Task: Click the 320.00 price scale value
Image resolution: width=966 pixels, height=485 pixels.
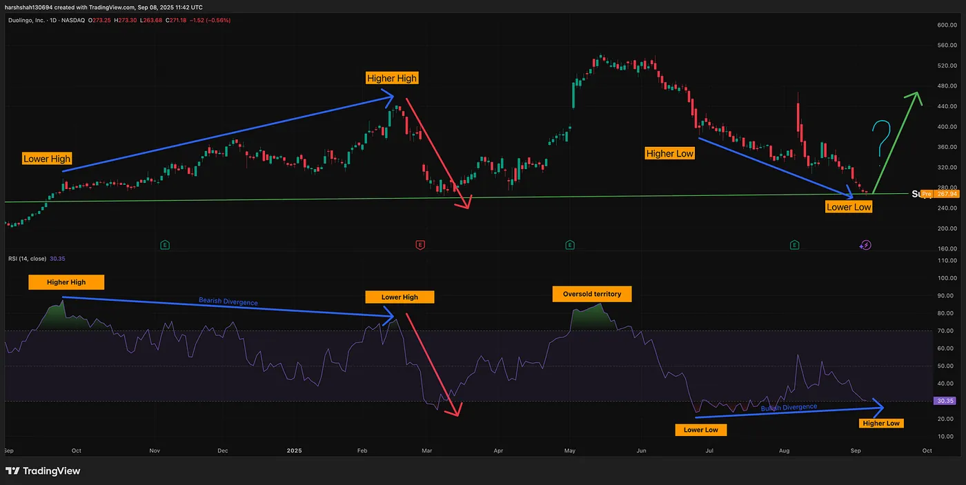Action: click(946, 168)
